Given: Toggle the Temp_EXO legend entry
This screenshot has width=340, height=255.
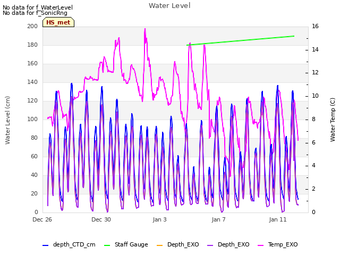Looking at the screenshot, I should (x=277, y=244).
